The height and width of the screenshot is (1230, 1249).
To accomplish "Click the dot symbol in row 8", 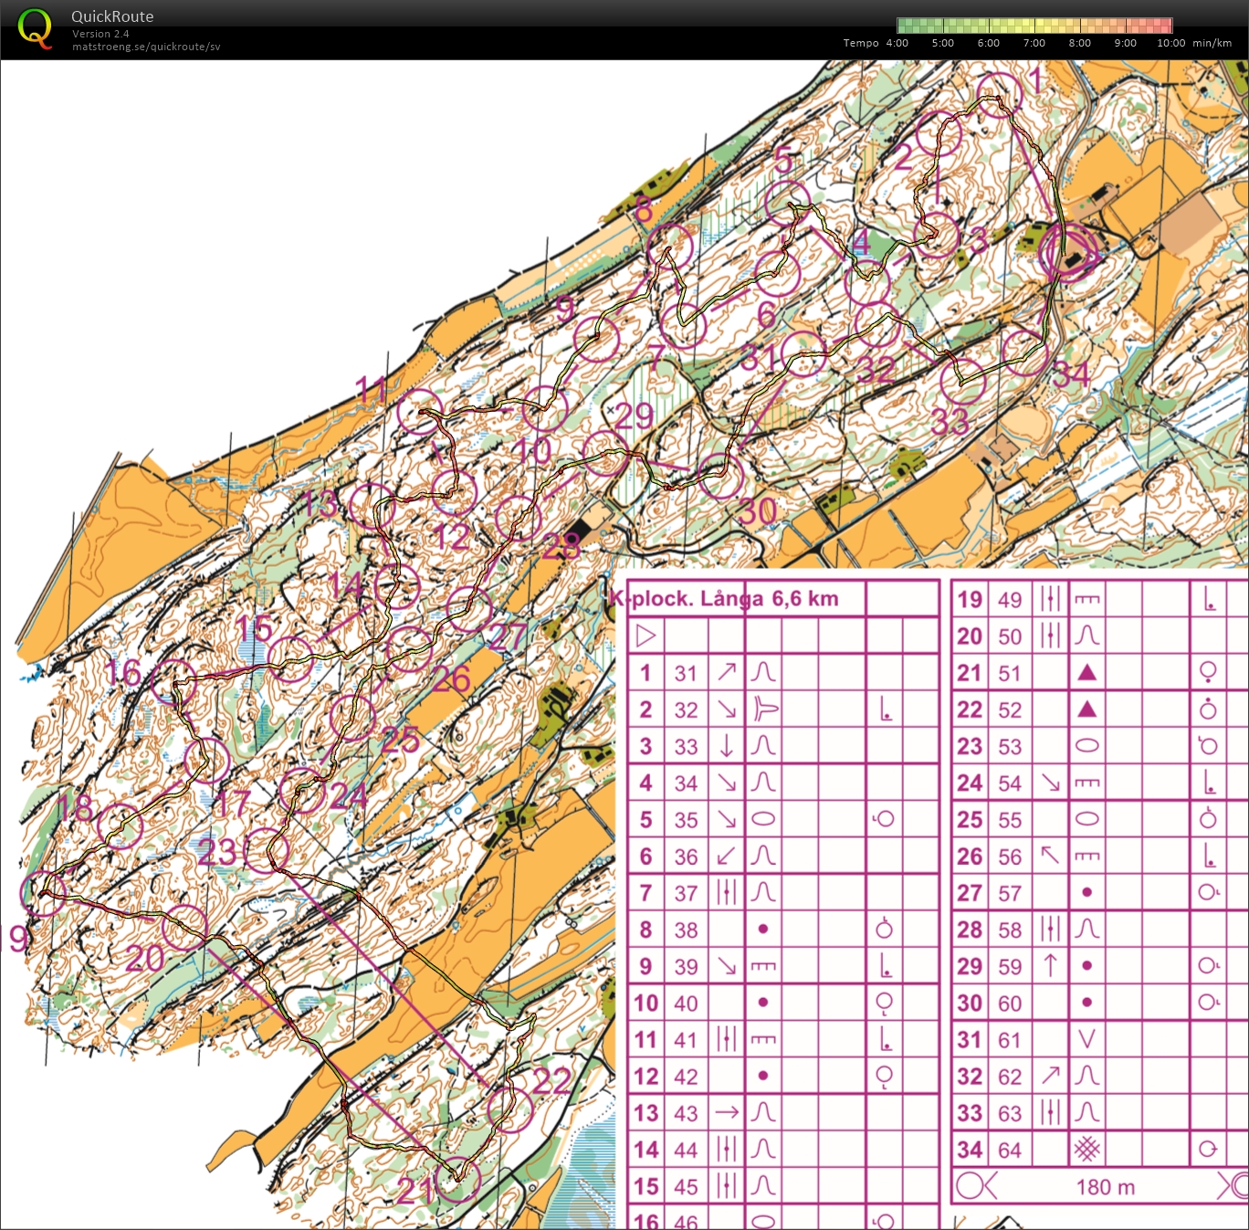I will (x=763, y=930).
